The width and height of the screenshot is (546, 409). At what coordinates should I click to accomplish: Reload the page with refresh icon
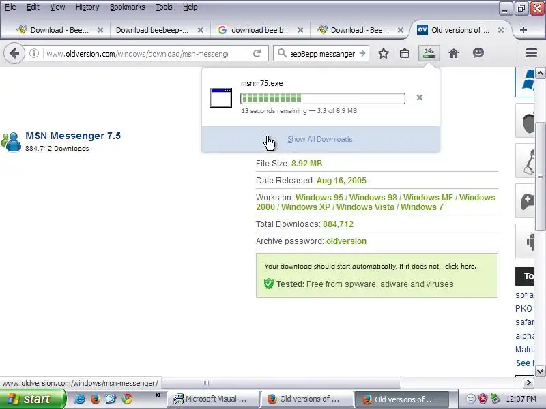click(257, 54)
